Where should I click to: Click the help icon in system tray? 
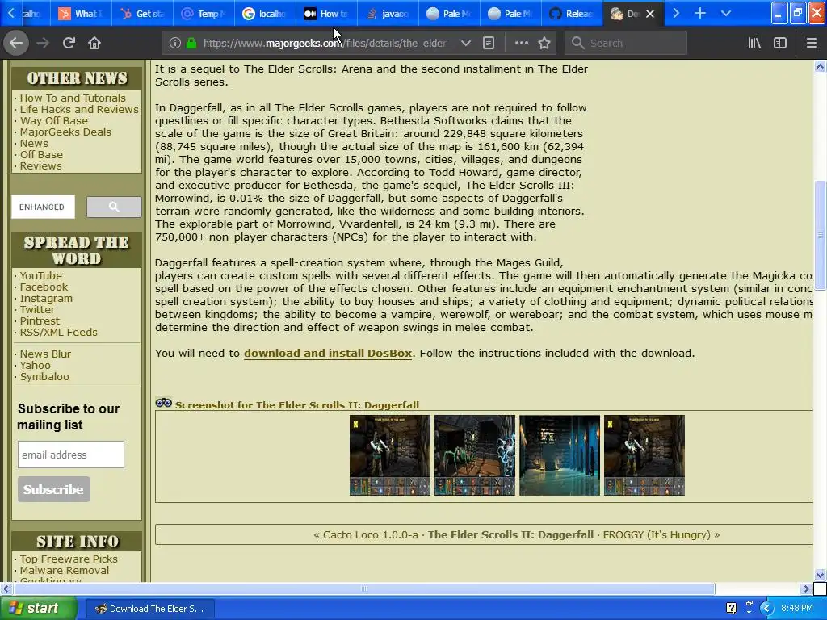731,608
